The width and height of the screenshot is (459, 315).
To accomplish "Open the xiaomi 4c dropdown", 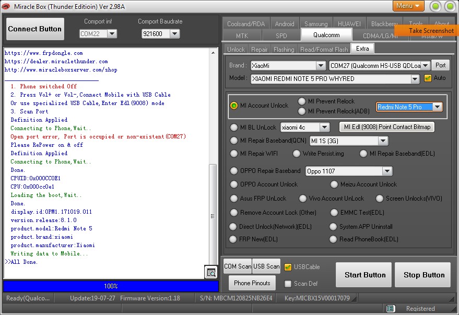I will 324,127.
